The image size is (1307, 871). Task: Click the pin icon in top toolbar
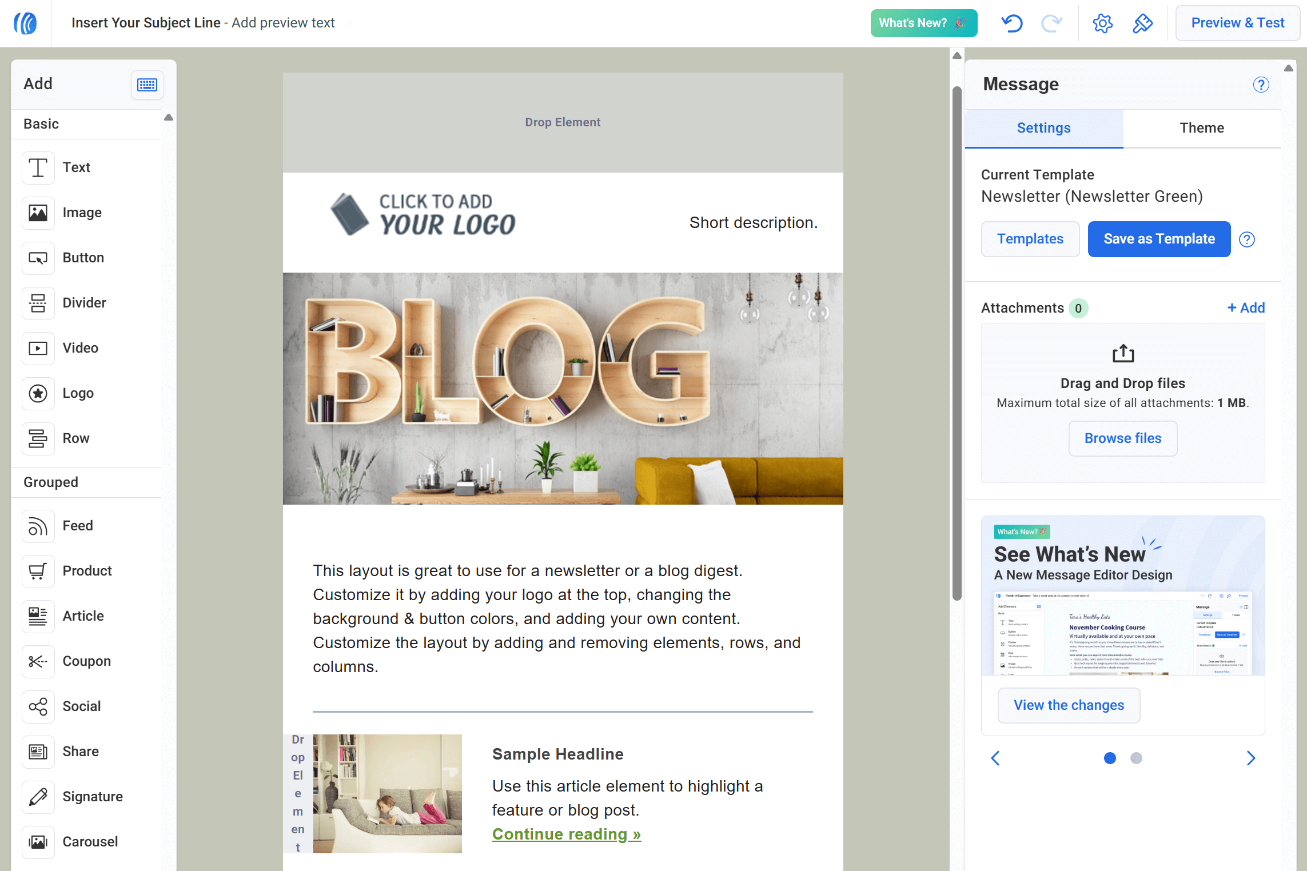click(x=1142, y=23)
